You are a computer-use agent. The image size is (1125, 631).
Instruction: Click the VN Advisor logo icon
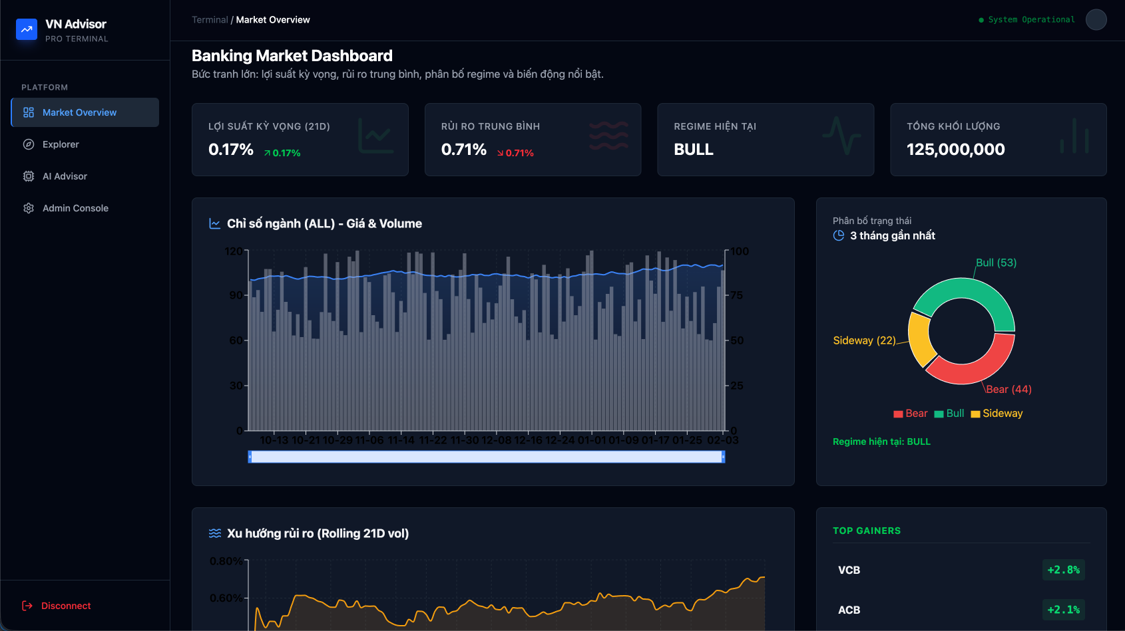tap(27, 29)
